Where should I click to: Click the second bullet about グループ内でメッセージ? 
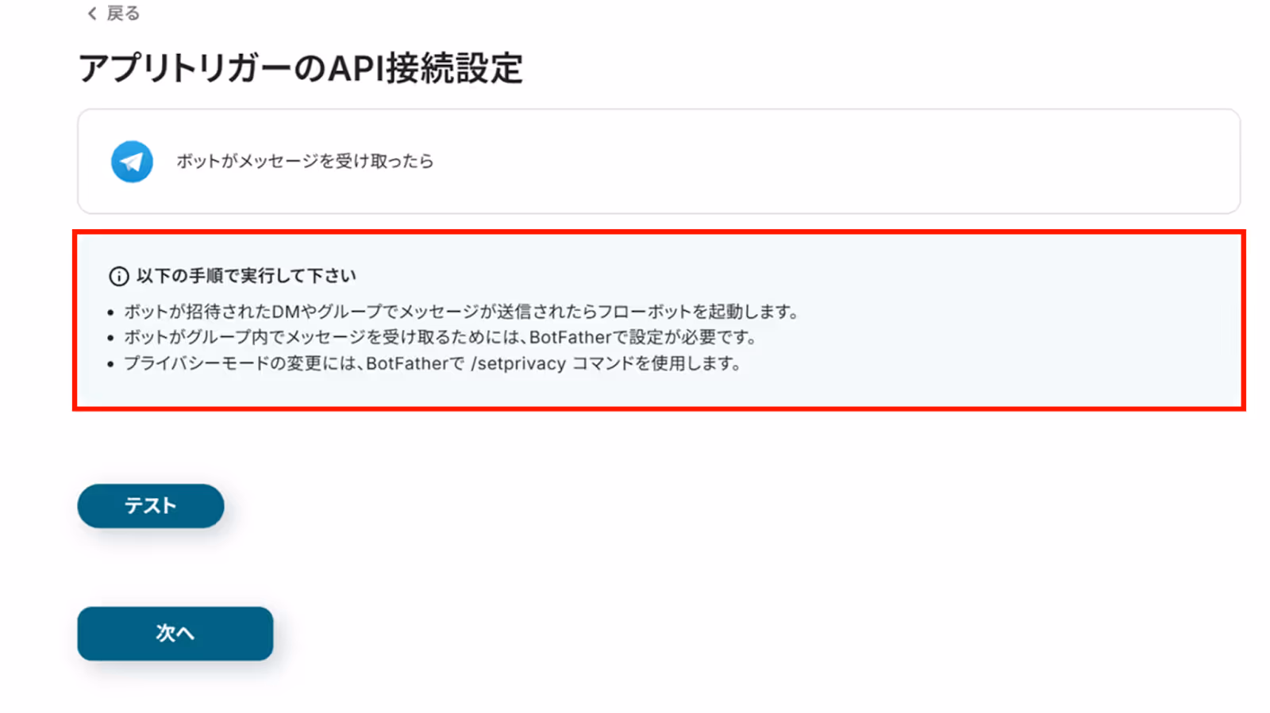click(440, 337)
